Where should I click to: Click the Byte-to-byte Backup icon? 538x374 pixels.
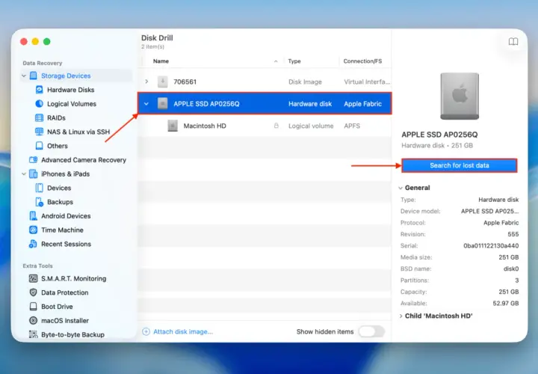coord(34,334)
